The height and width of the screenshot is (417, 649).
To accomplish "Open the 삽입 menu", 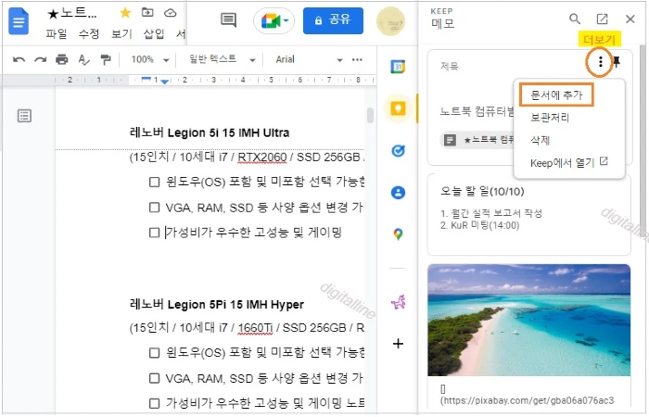I will coord(154,34).
